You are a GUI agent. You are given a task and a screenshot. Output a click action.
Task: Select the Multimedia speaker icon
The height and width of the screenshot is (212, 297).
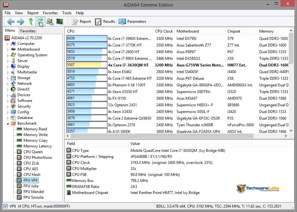[13, 72]
